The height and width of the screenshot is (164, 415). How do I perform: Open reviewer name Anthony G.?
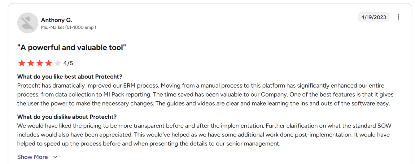[x=56, y=20]
